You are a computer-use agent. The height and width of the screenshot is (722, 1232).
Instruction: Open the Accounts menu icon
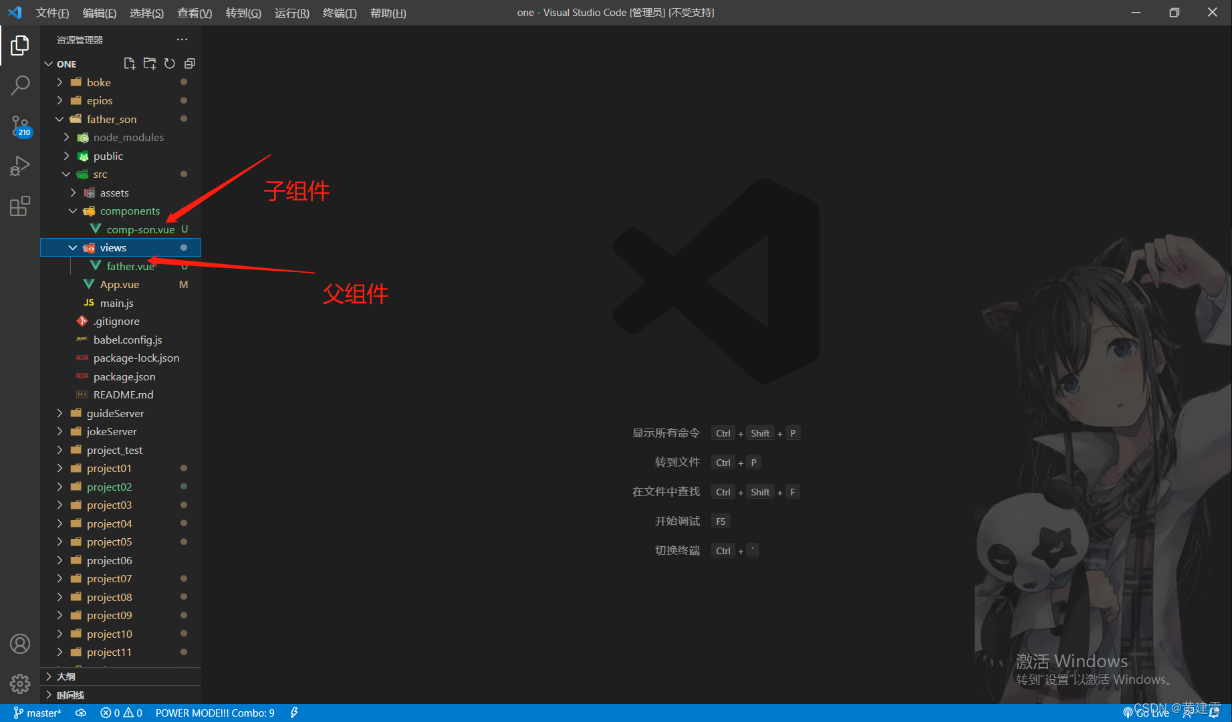(20, 644)
